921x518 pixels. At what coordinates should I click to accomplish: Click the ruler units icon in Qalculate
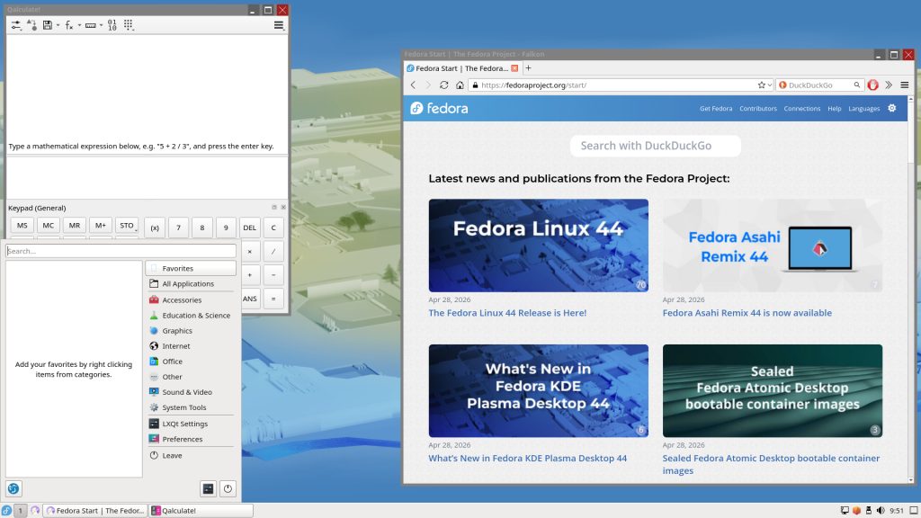point(91,25)
